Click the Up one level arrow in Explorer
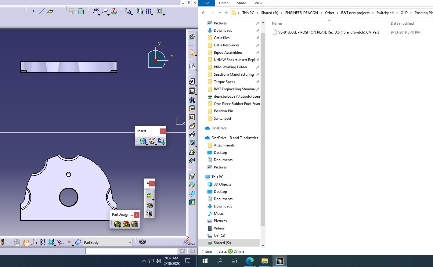The image size is (433, 267). [x=226, y=13]
